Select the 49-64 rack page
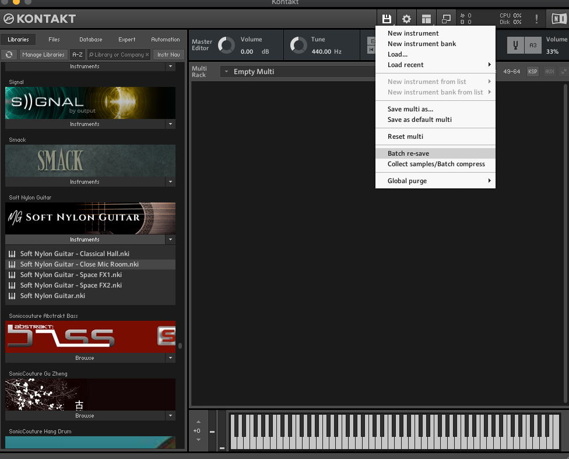This screenshot has height=459, width=569. click(511, 72)
